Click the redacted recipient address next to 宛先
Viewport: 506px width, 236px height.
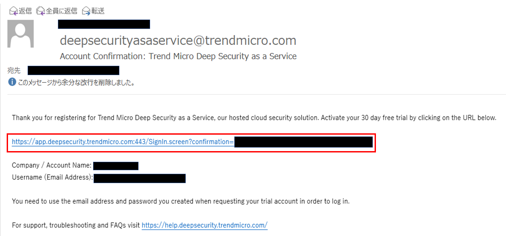tap(73, 70)
